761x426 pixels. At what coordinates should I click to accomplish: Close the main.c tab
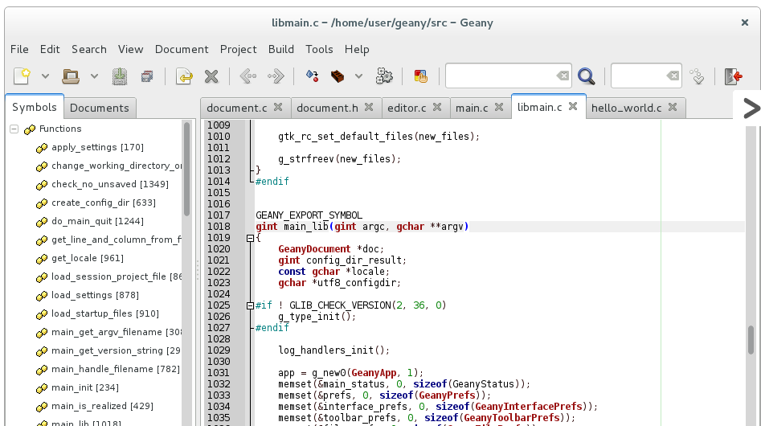[499, 107]
